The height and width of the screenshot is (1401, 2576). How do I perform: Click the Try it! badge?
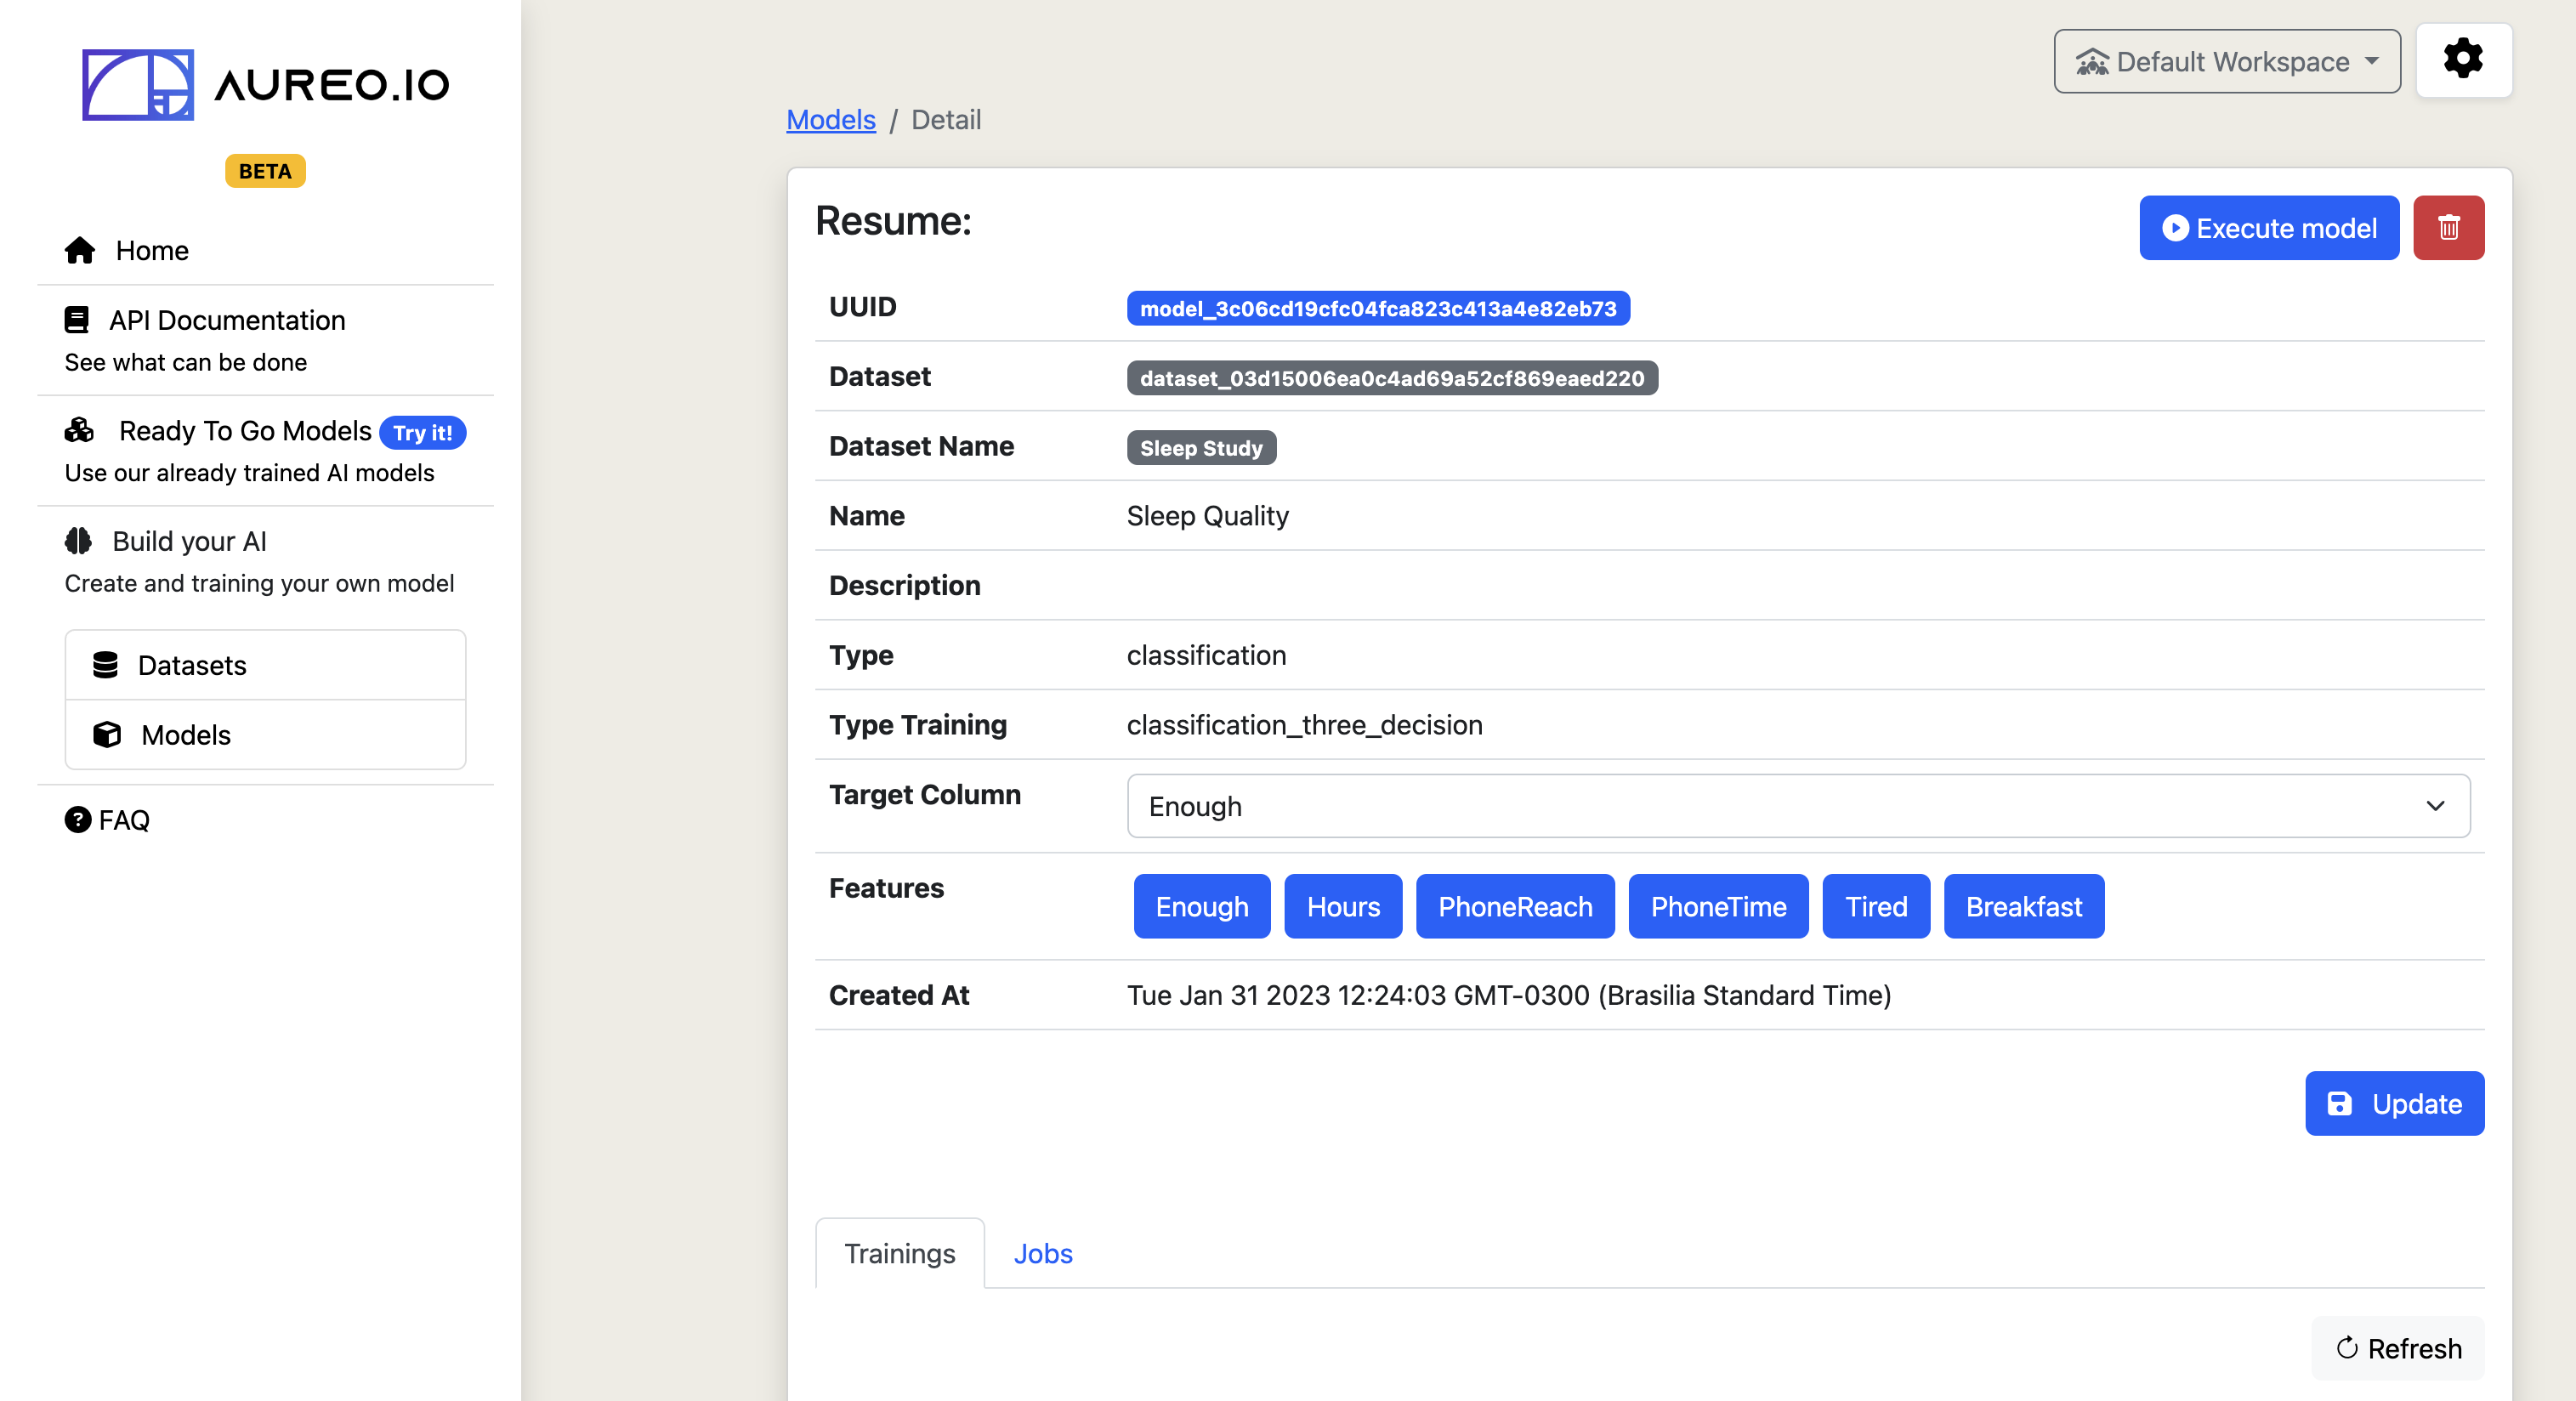pos(422,432)
